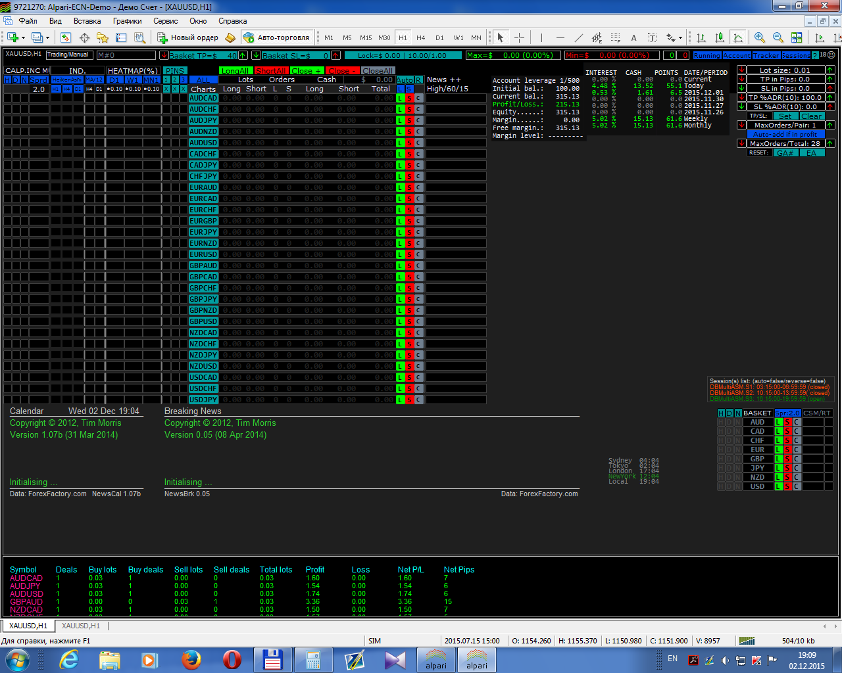The image size is (842, 673).
Task: Click the RESET GA# button
Action: click(785, 152)
